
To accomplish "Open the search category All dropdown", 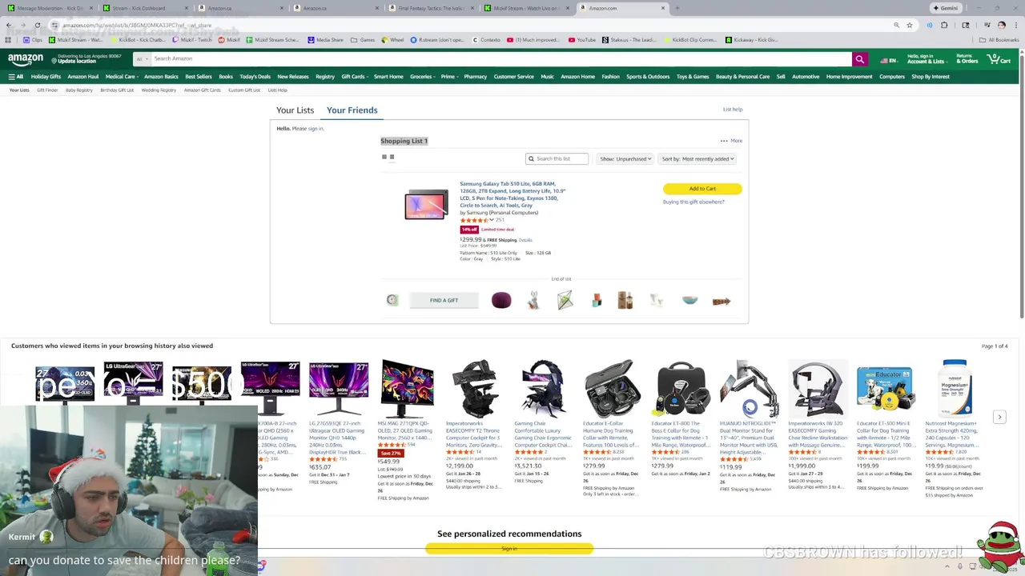I will coord(141,59).
